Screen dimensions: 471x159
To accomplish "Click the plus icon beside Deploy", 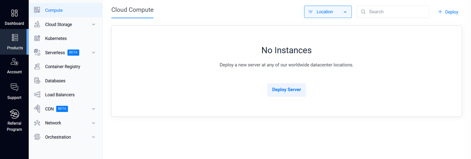I will click(440, 12).
